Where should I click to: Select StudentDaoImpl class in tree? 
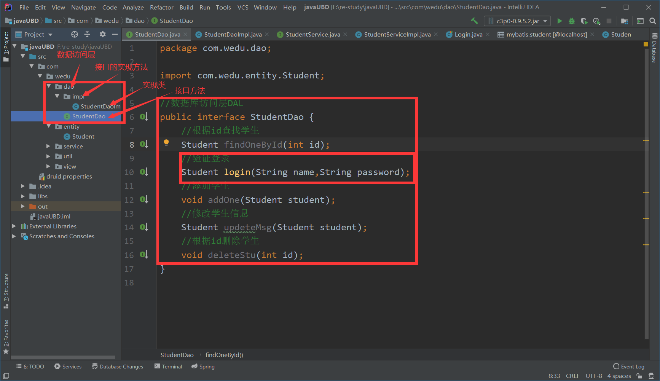tap(97, 106)
